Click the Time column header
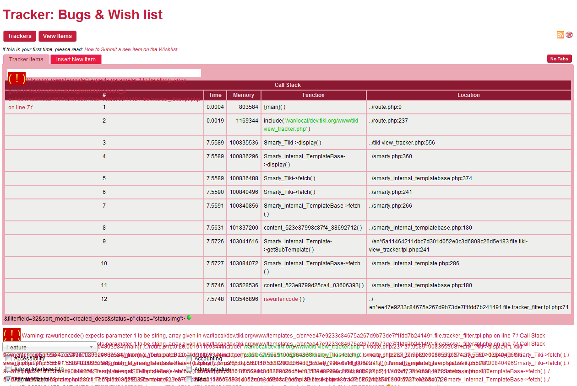The height and width of the screenshot is (386, 577). [215, 95]
